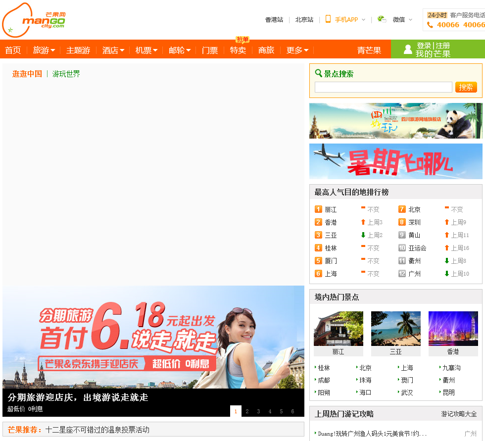Select carousel slide 3
485x441 pixels.
[258, 411]
